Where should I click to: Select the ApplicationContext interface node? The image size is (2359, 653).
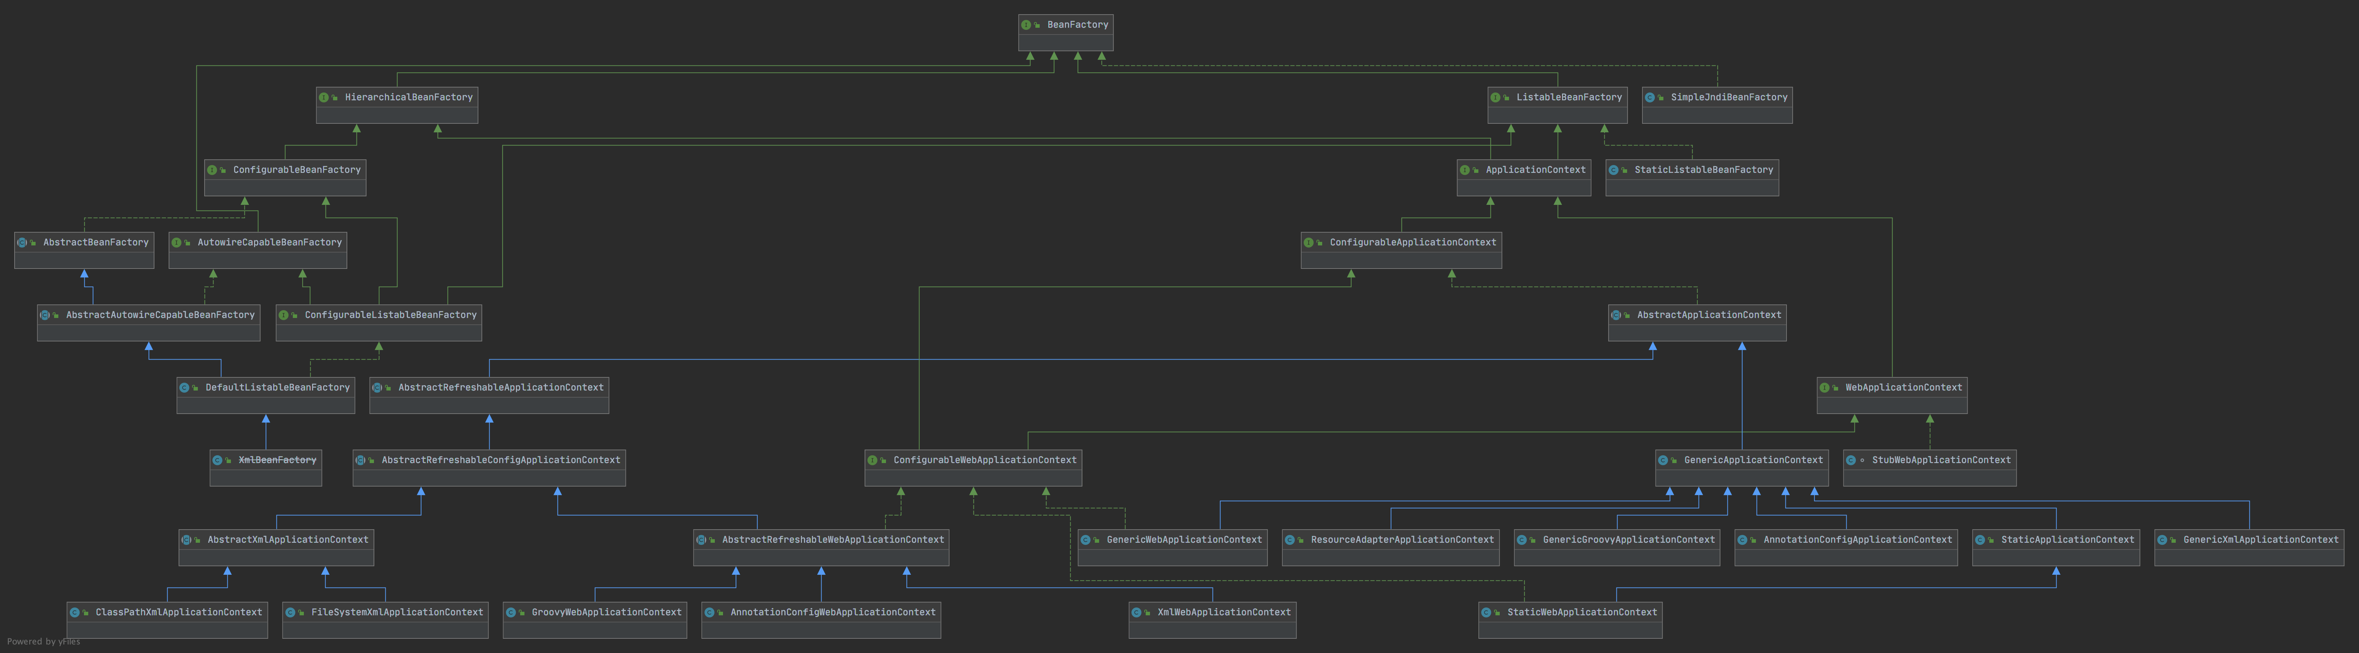[x=1535, y=170]
